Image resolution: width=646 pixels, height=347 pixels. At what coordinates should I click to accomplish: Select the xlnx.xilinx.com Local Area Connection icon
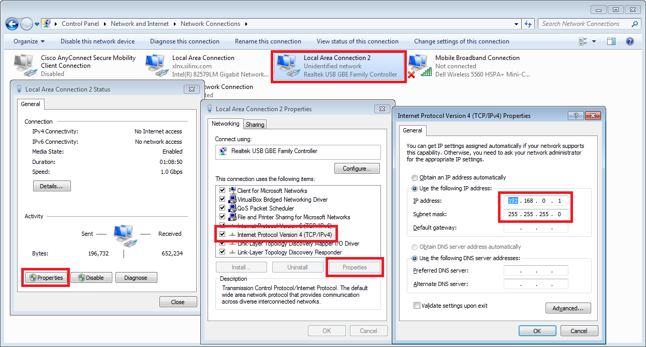click(155, 63)
